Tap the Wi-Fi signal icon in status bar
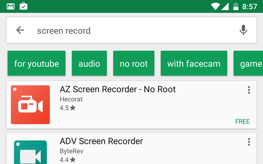Screen dimensions: 263x164 tap(215, 6)
